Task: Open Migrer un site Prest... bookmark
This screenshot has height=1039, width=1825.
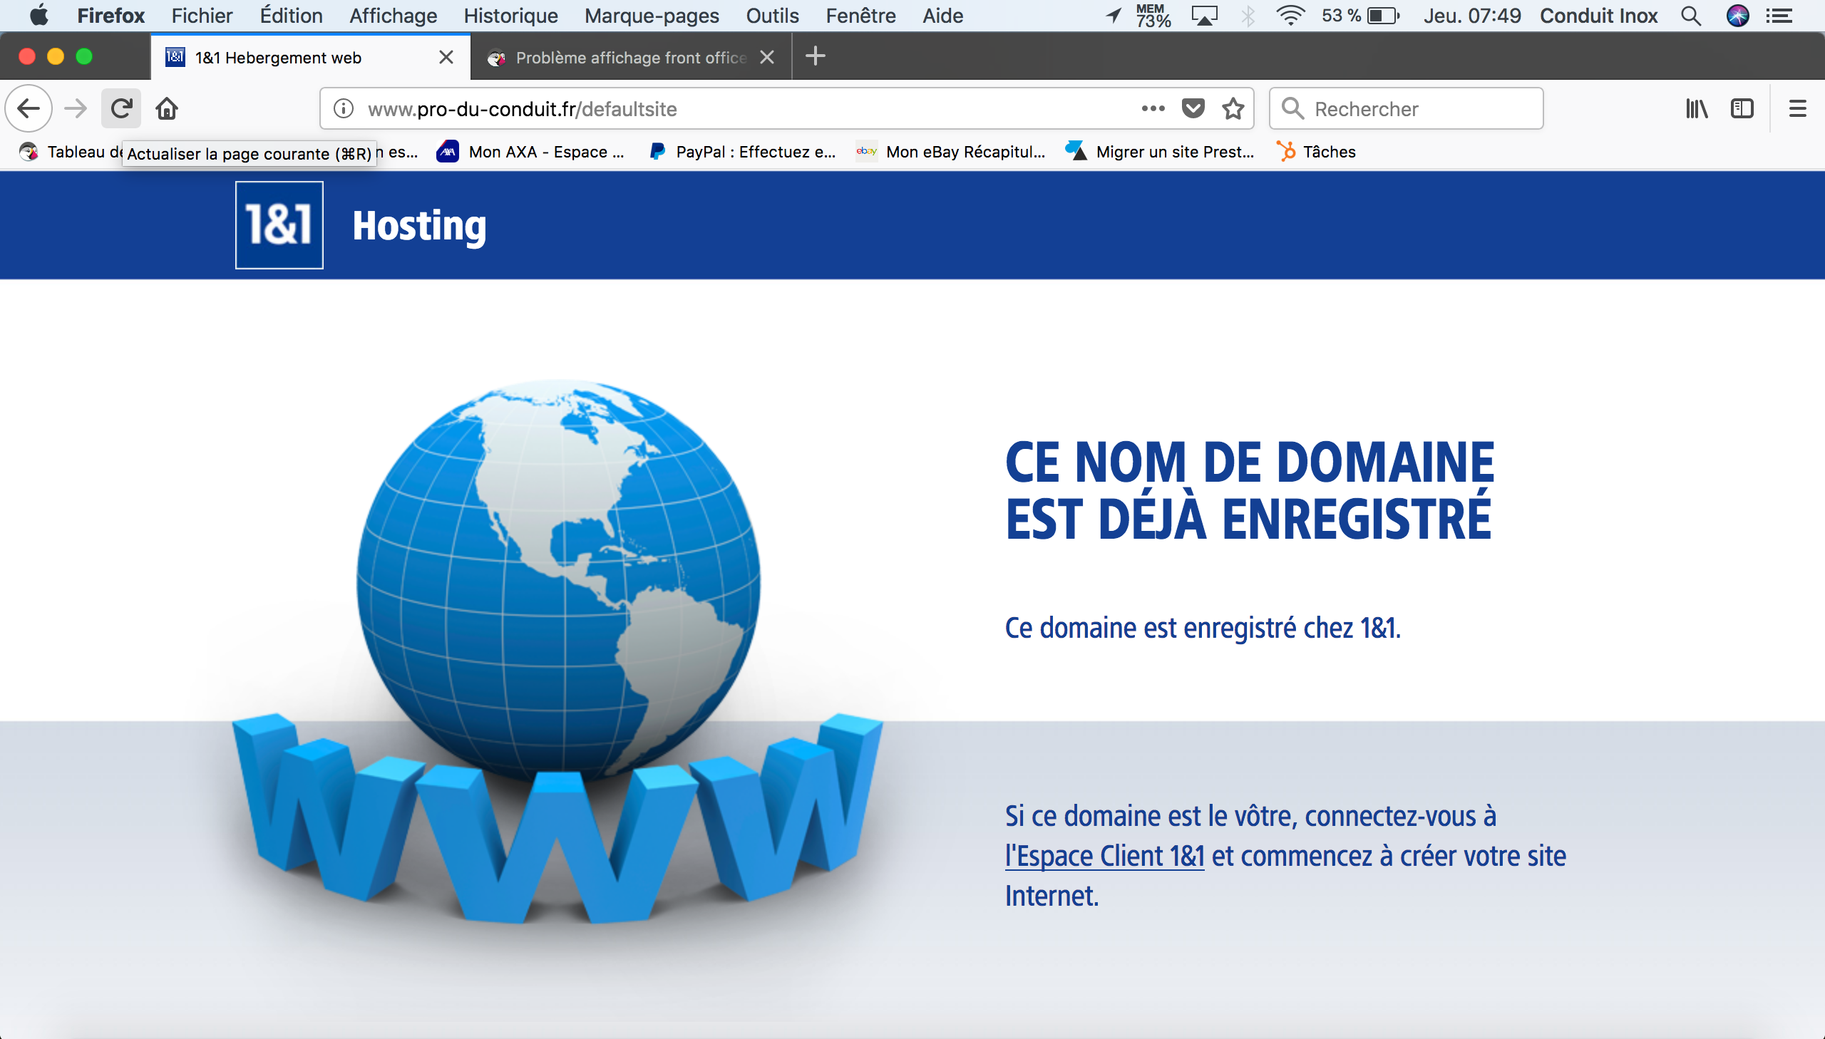Action: 1160,151
